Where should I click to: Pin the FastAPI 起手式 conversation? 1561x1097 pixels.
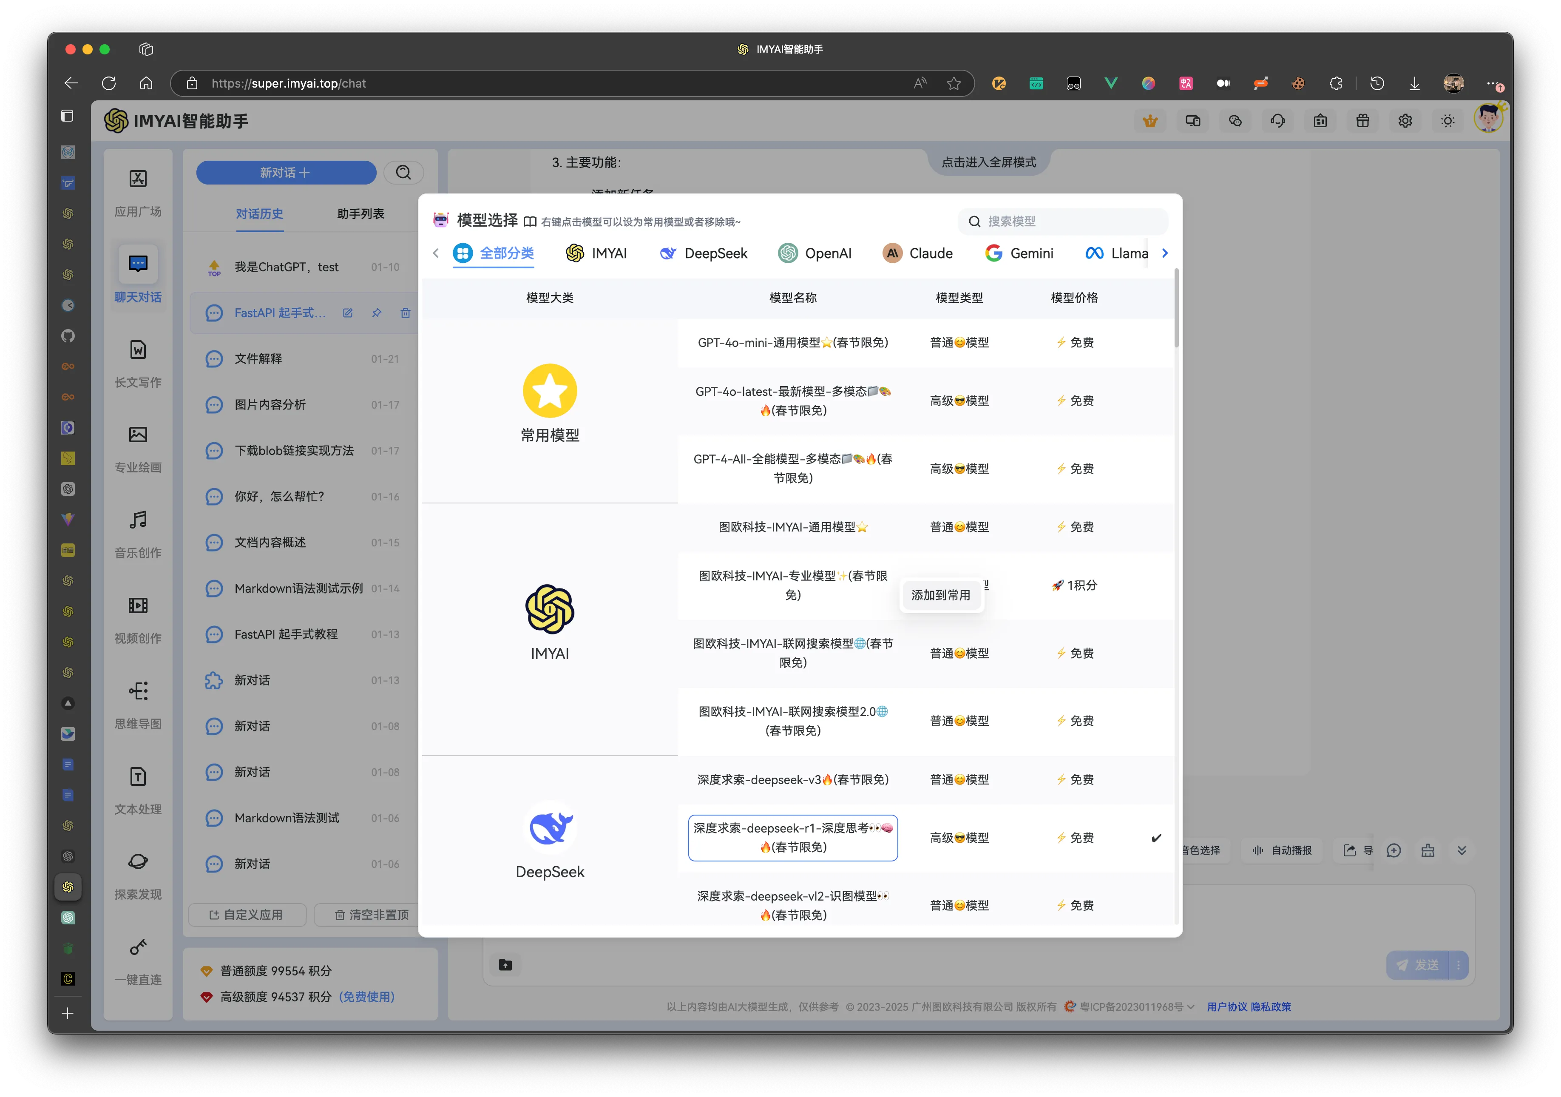click(x=377, y=313)
